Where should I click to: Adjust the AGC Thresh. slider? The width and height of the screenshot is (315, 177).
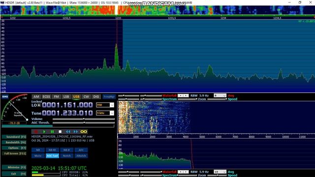(x=84, y=122)
